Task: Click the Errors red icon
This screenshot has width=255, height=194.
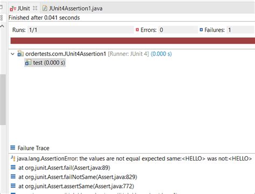Action: pyautogui.click(x=137, y=30)
